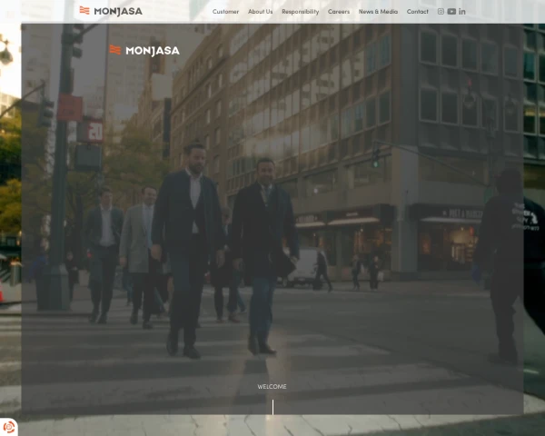Click the white Monjasa logo over the video
The width and height of the screenshot is (545, 436).
coord(144,51)
